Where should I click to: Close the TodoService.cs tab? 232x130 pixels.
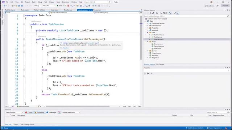coord(91,10)
